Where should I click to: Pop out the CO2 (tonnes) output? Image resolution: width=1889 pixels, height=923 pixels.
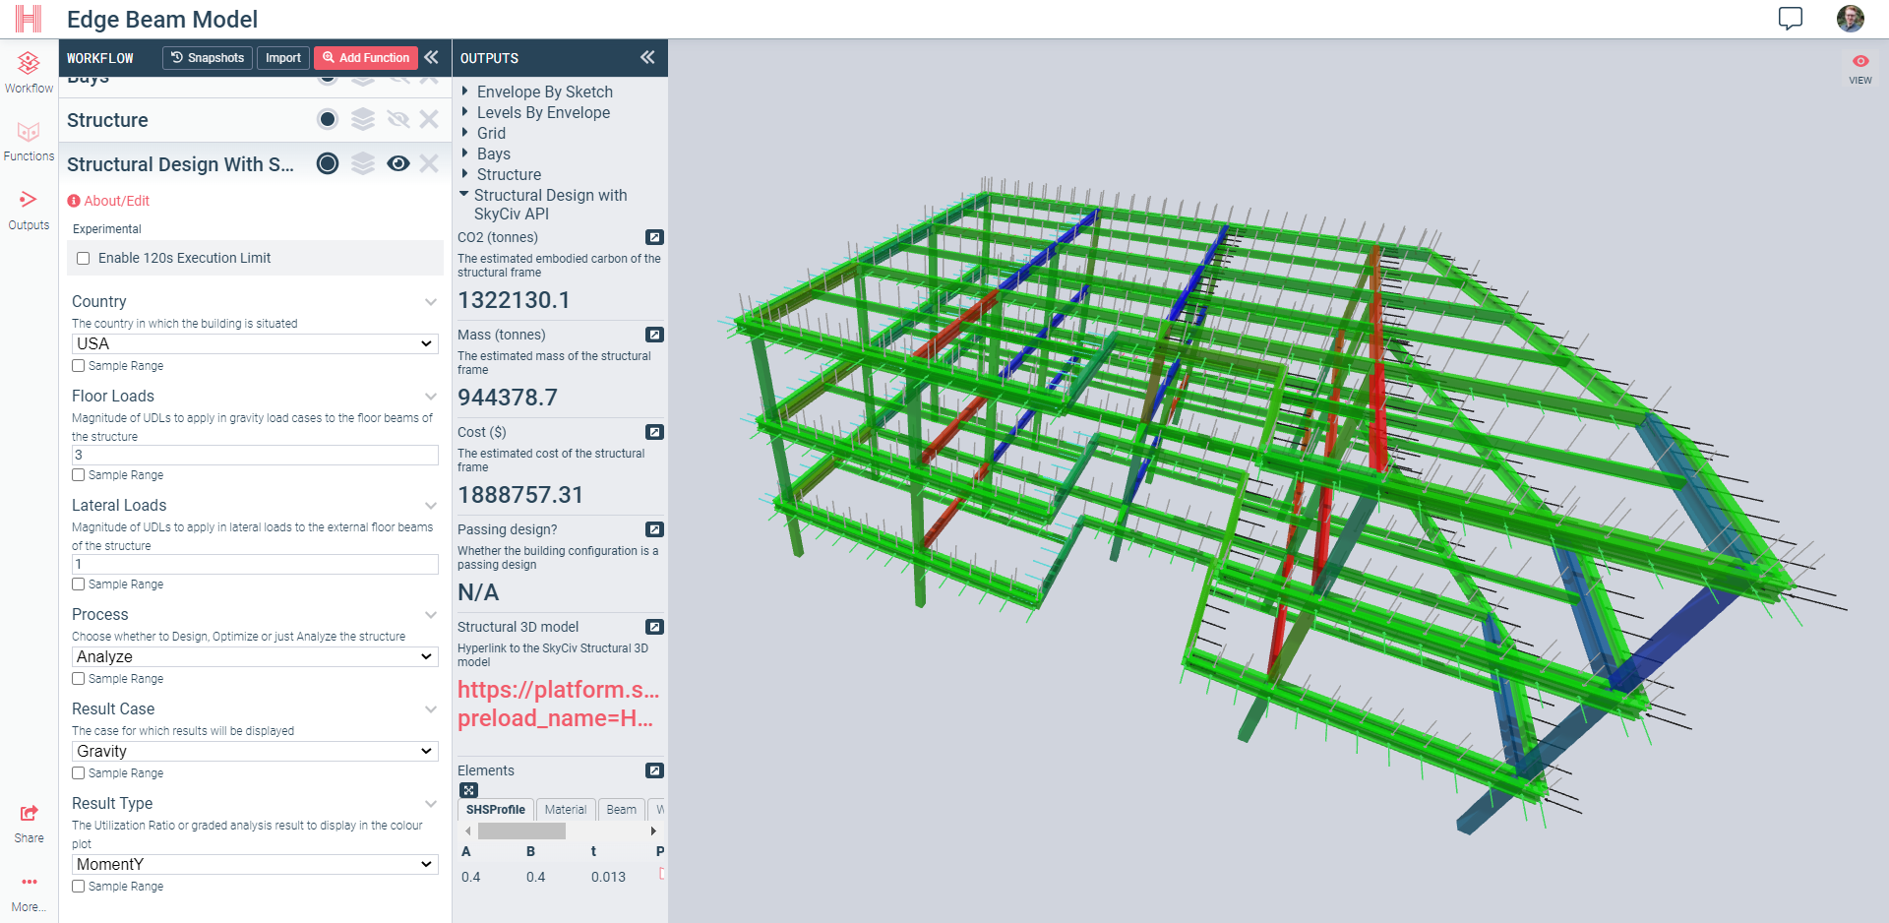[654, 237]
